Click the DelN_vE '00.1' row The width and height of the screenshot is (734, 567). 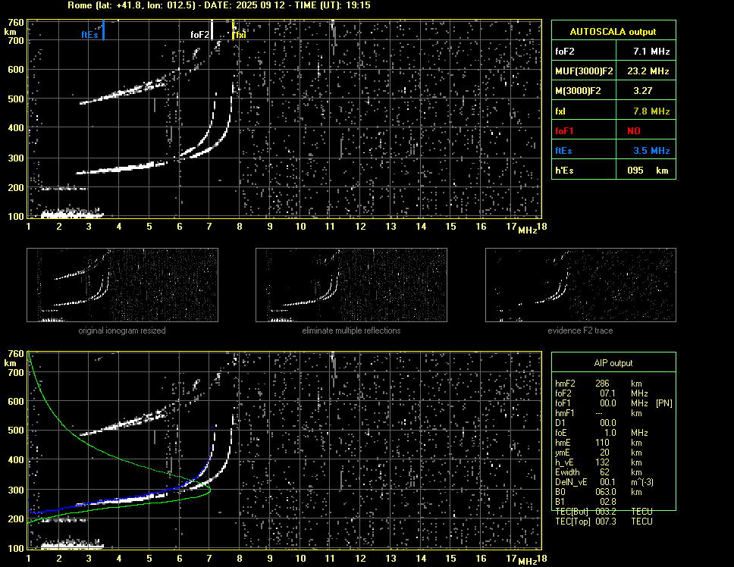point(604,482)
